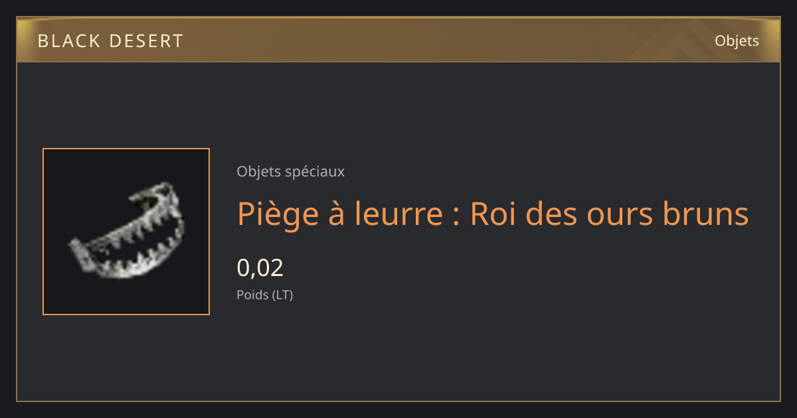Click the item name Piège à leurre
This screenshot has width=797, height=418.
pyautogui.click(x=340, y=214)
